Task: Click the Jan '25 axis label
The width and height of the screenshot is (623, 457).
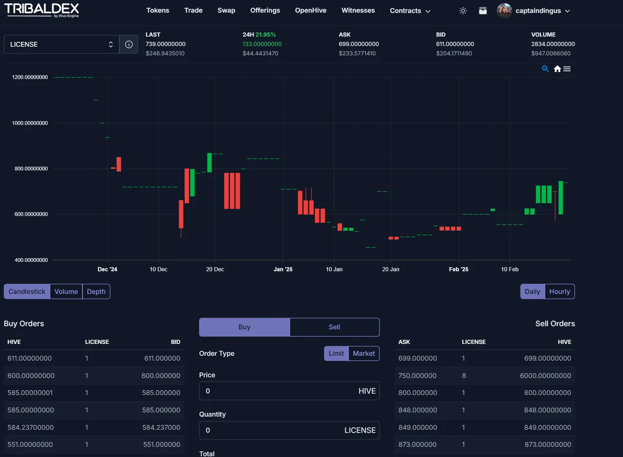Action: [x=283, y=269]
